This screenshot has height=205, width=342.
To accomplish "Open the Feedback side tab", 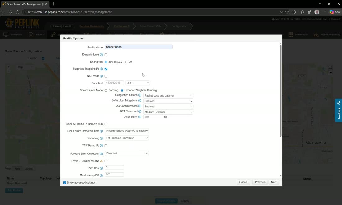I will point(339,111).
